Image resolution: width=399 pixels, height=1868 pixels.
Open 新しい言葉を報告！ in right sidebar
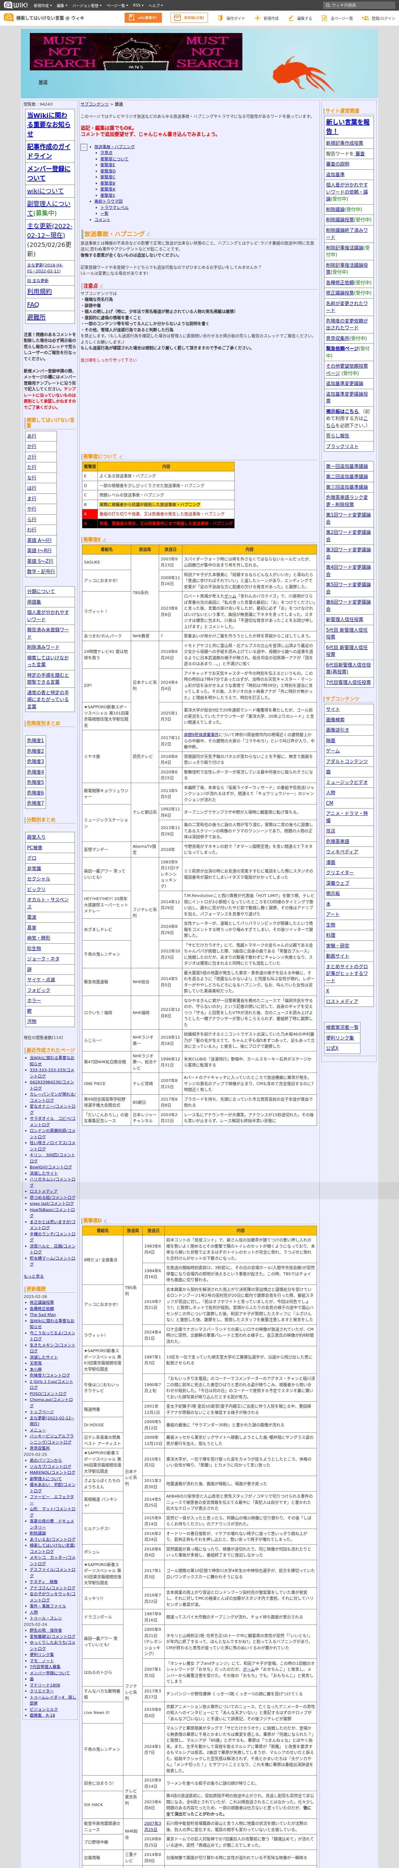[348, 127]
